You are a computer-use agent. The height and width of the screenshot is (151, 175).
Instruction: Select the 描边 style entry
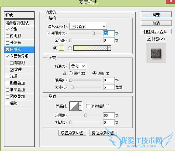pyautogui.click(x=19, y=103)
